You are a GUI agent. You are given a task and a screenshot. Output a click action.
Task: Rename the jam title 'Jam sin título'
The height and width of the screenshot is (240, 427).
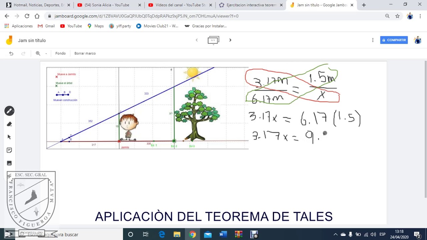(x=32, y=40)
